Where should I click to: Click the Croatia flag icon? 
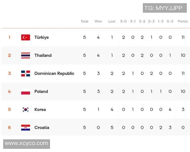pyautogui.click(x=26, y=128)
